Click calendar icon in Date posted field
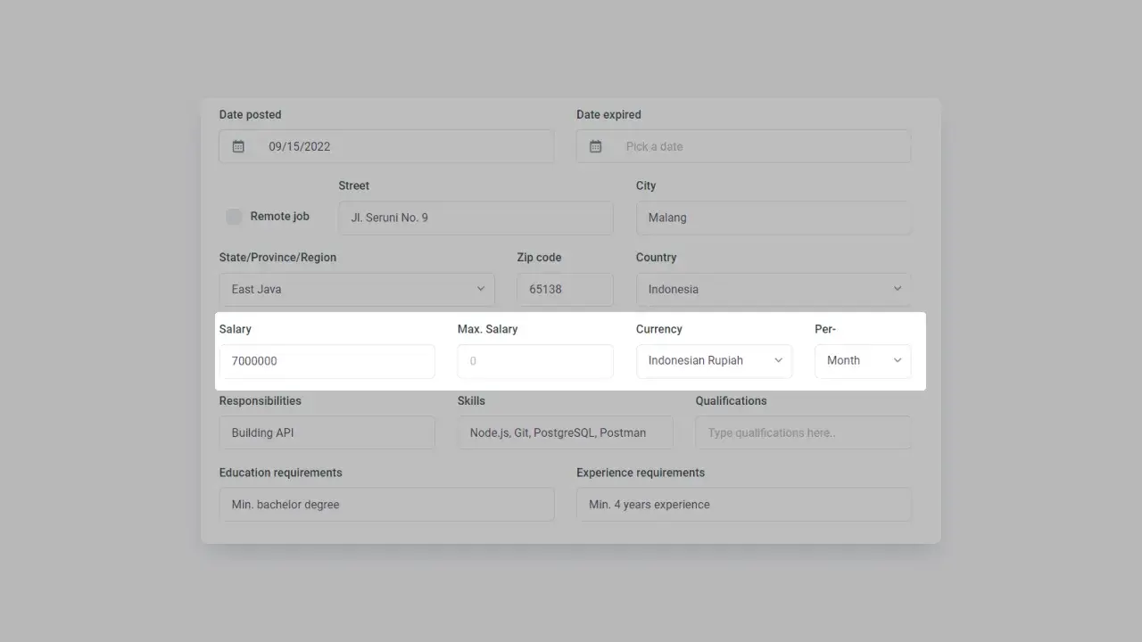1142x642 pixels. click(x=238, y=146)
